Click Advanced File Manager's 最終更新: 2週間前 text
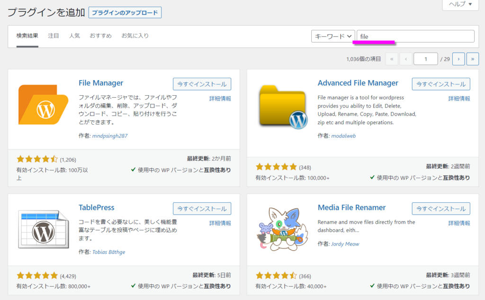The width and height of the screenshot is (485, 300). pos(448,166)
